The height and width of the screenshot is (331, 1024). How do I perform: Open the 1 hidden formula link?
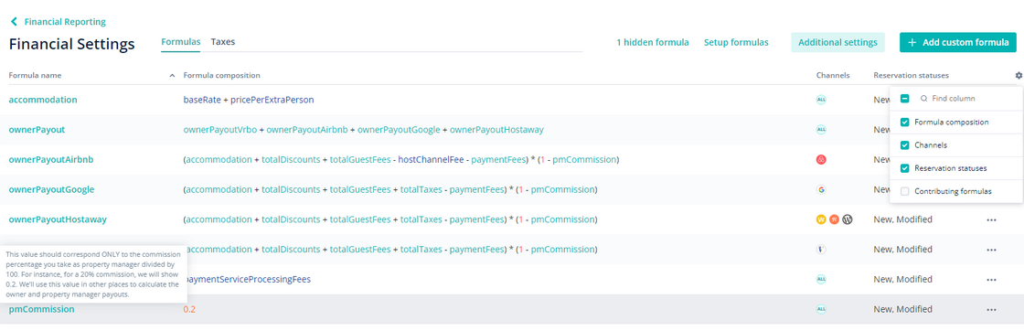coord(653,42)
